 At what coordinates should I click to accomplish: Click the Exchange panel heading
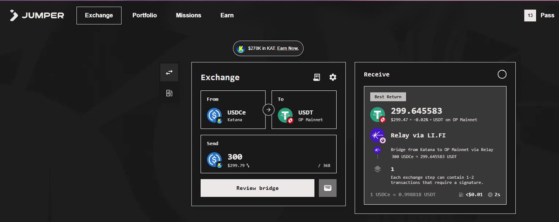pos(220,77)
